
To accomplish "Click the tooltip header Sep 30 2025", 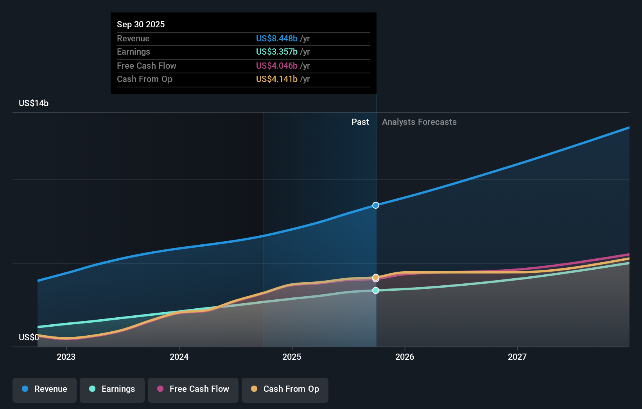I will click(141, 24).
